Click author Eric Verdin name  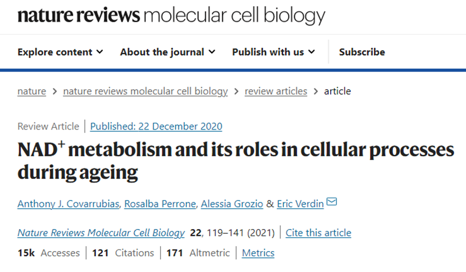click(300, 204)
